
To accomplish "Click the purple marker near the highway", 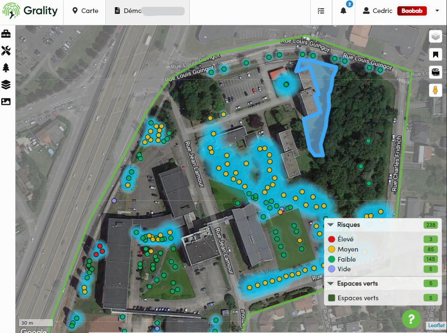I will (114, 201).
